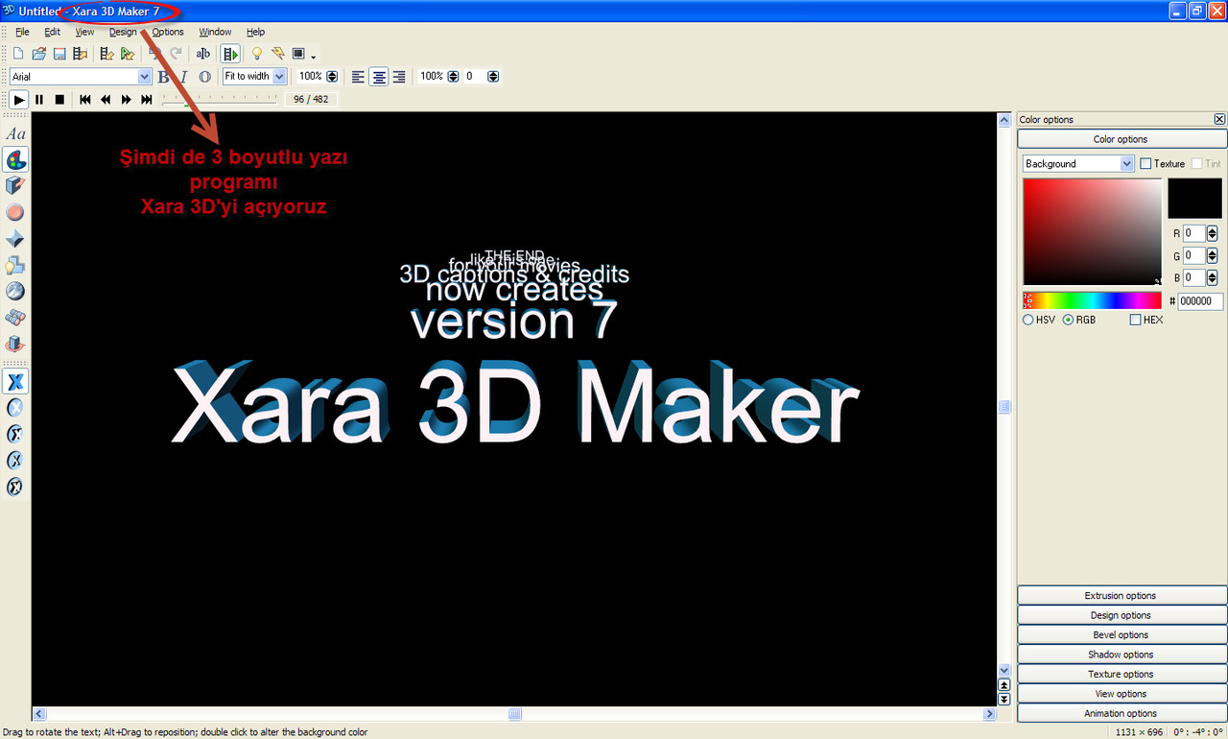Choose the third X button style icon
The height and width of the screenshot is (739, 1228).
pos(15,434)
